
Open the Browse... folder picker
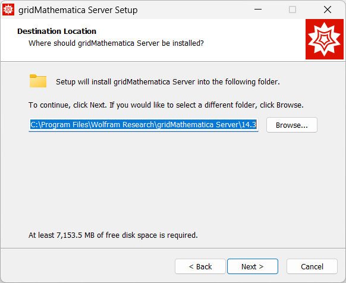[x=292, y=125]
